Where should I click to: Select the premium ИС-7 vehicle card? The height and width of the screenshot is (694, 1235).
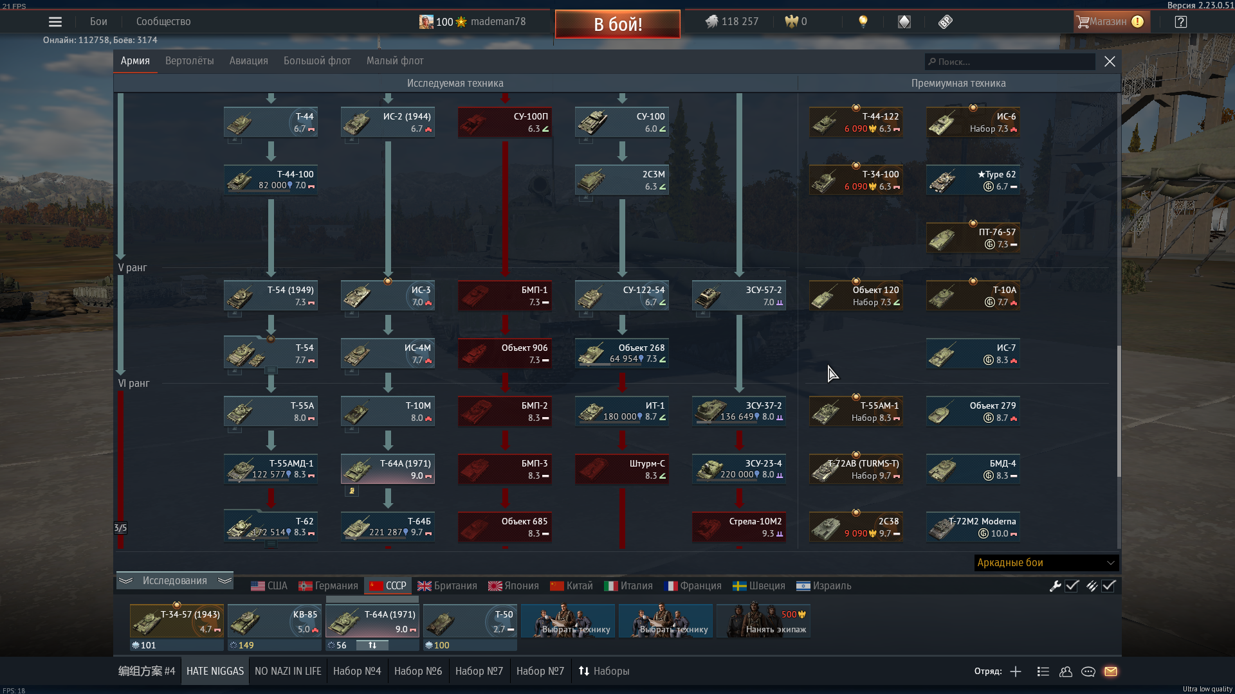click(x=973, y=353)
